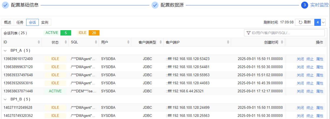Click the filter funnel icon in search box
330x119 pixels.
248,33
